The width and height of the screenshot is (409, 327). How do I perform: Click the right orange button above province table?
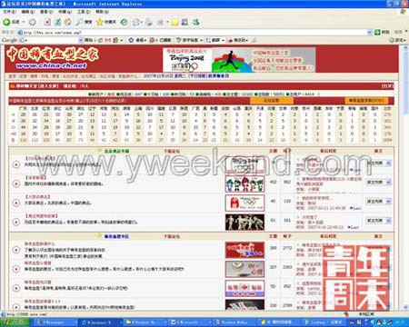click(366, 101)
